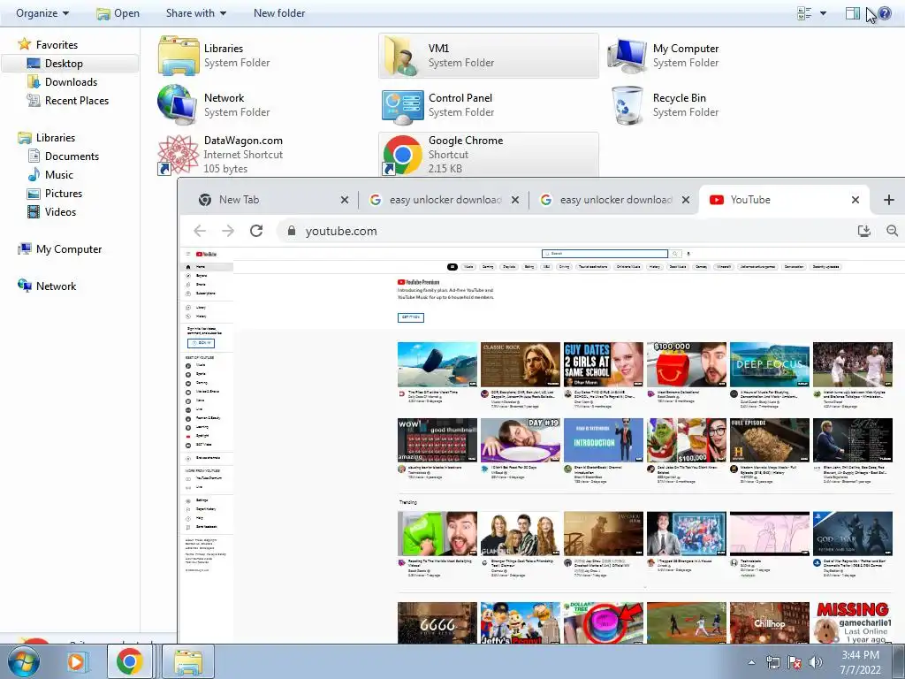The width and height of the screenshot is (905, 679).
Task: Toggle the Explorer preview pane icon
Action: click(x=853, y=12)
